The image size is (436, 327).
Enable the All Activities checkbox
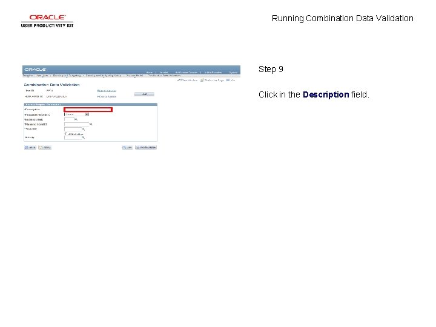pyautogui.click(x=66, y=134)
